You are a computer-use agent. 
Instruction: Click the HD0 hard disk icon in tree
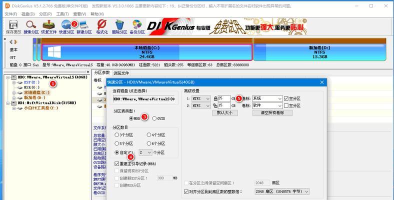coord(14,77)
